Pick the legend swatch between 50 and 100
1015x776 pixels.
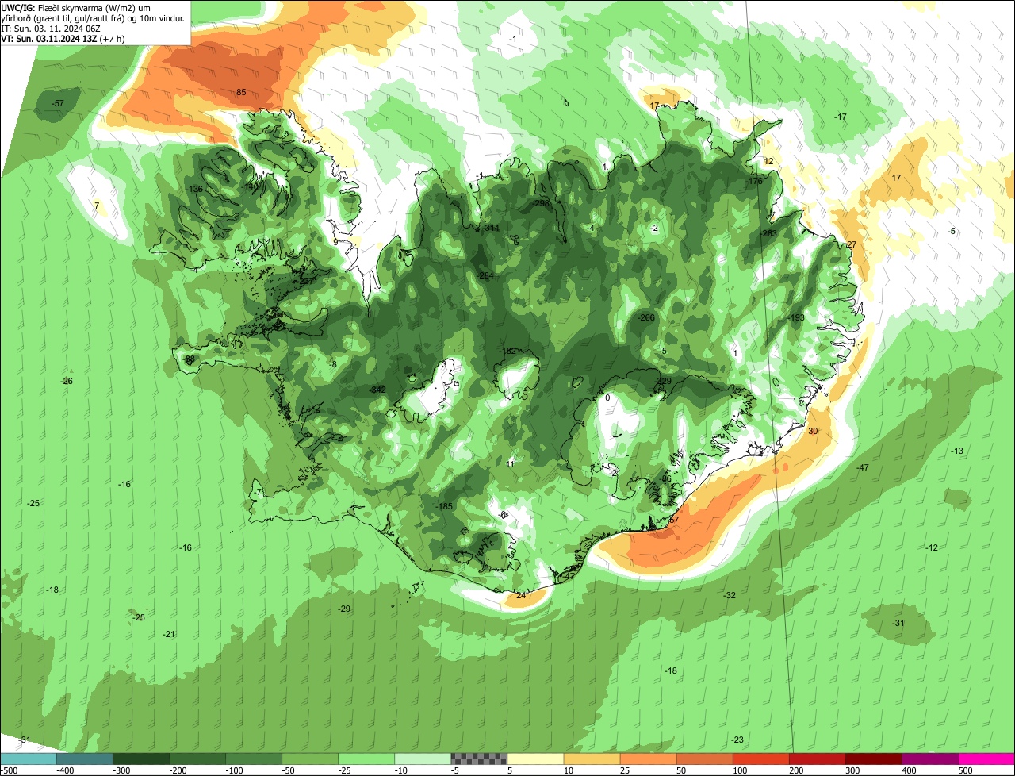click(x=703, y=759)
